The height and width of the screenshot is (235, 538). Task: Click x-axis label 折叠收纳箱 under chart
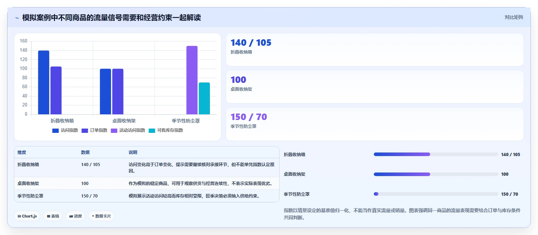(x=62, y=121)
